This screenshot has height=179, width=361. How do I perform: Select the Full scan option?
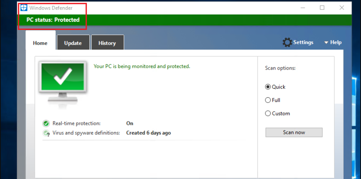click(273, 100)
